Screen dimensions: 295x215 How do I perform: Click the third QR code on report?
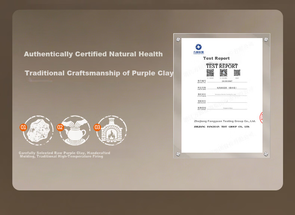pos(237,73)
